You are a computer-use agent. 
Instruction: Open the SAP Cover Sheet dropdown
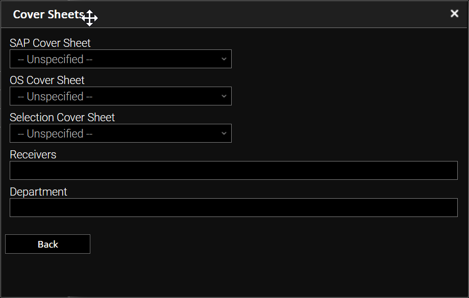tap(120, 59)
